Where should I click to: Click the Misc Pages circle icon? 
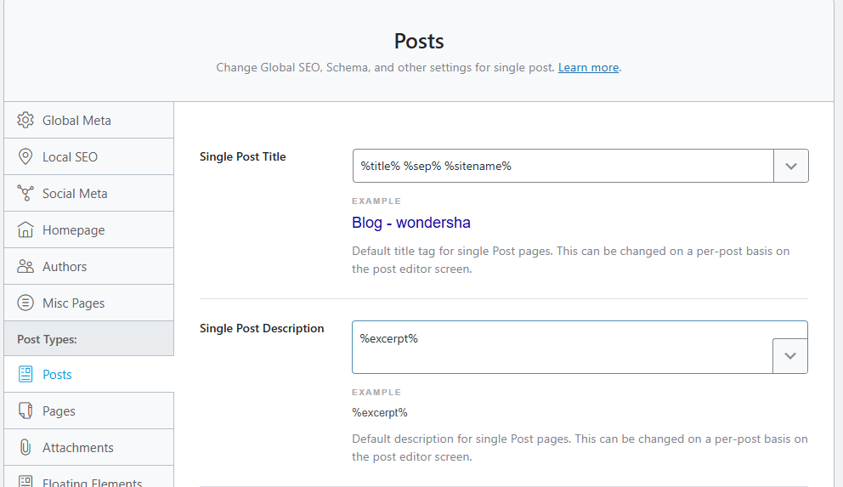(x=25, y=303)
